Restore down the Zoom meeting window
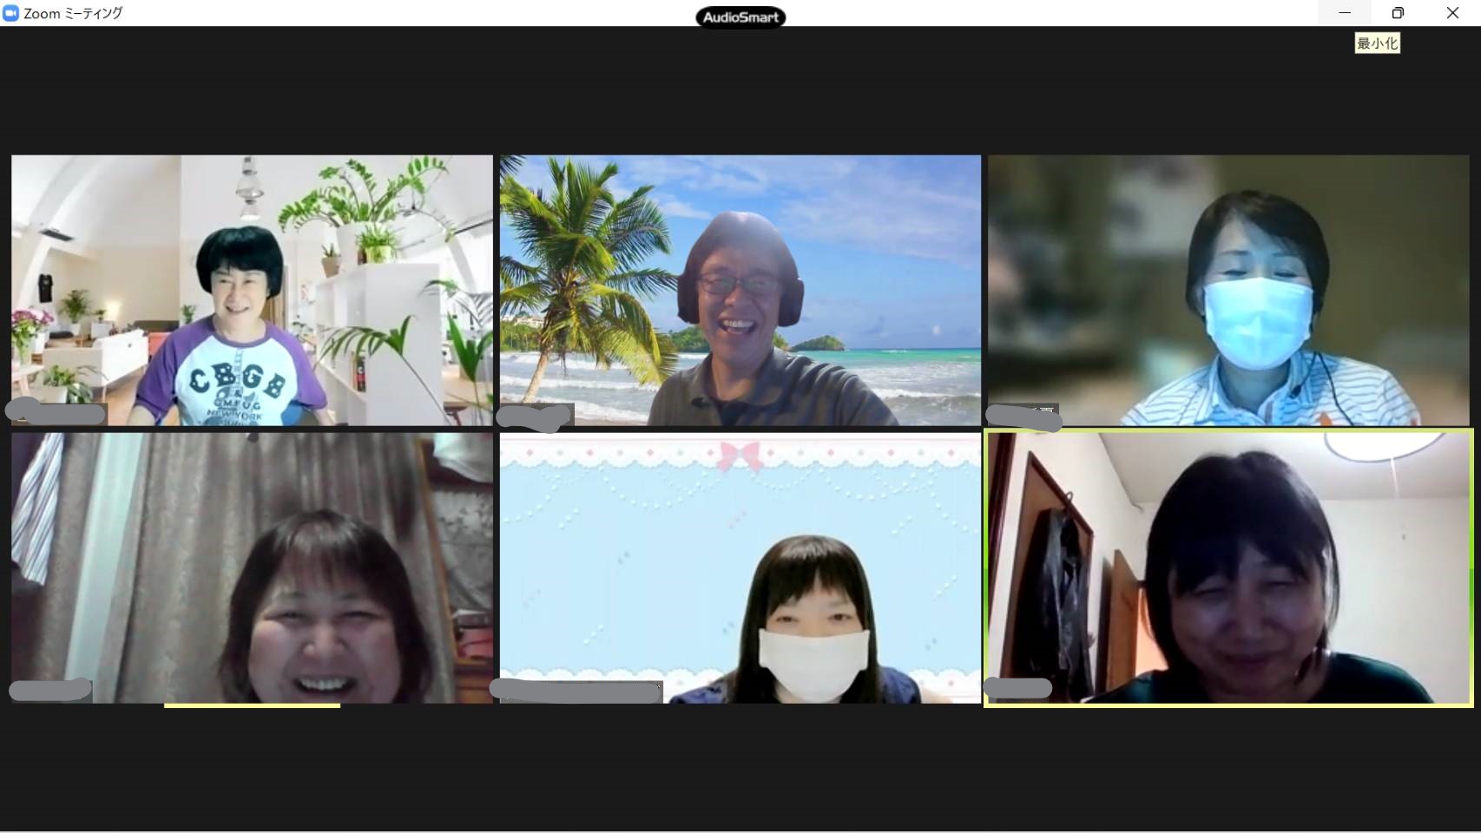This screenshot has height=833, width=1481. tap(1398, 13)
